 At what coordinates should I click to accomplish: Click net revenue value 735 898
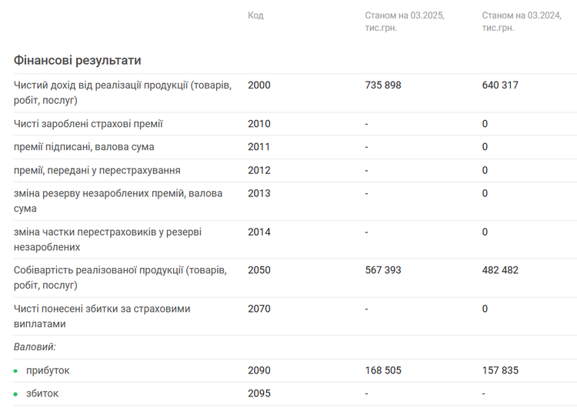(x=382, y=85)
